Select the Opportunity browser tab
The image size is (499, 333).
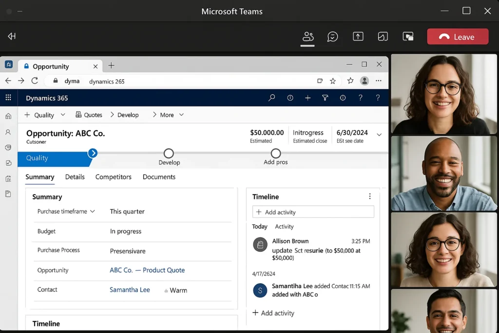pyautogui.click(x=60, y=66)
